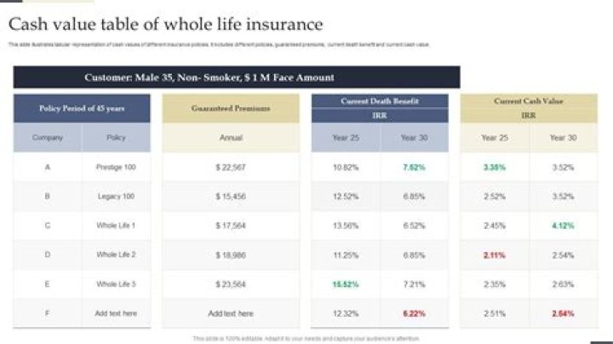Select the Current Cash Value header

pos(528,101)
